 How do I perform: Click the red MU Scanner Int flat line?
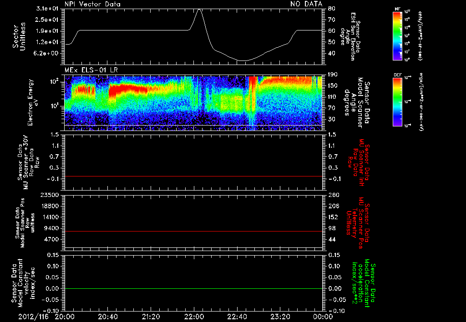pos(193,176)
